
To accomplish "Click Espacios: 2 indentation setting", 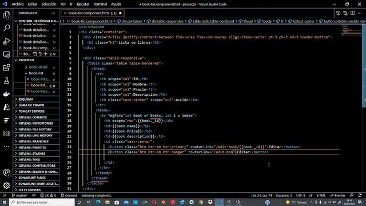I will [x=284, y=196].
